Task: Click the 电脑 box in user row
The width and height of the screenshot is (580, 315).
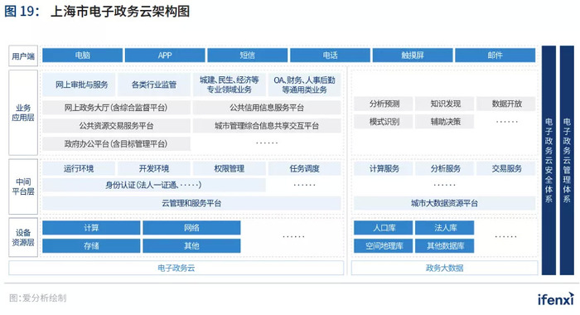Action: (83, 56)
